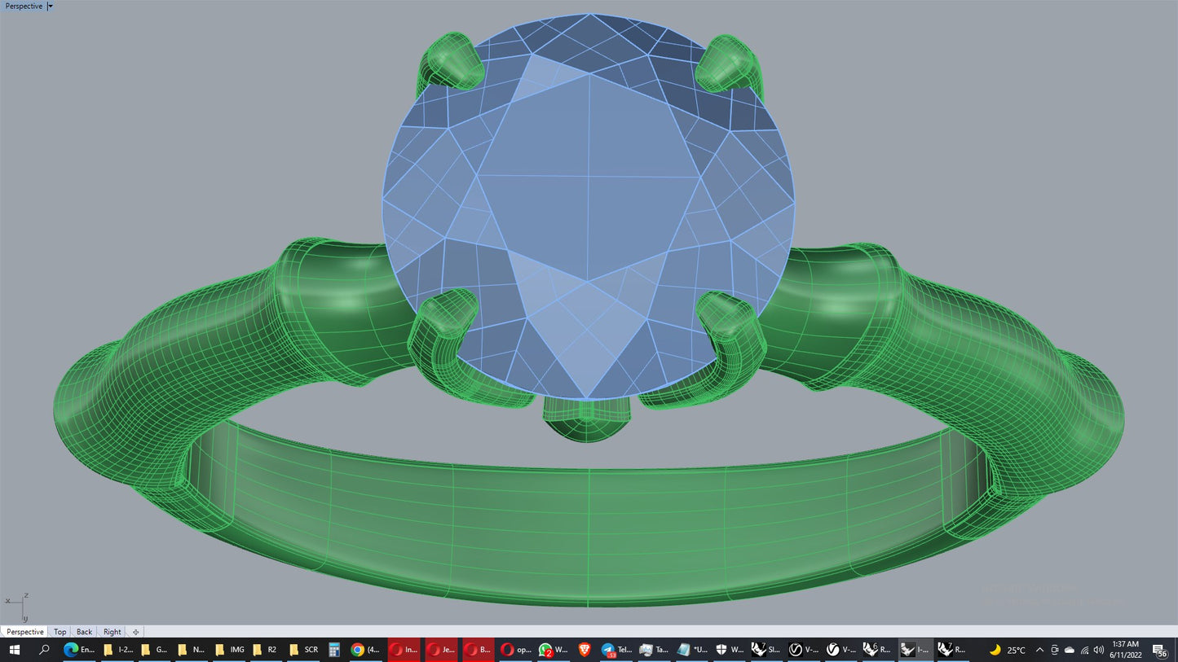1178x662 pixels.
Task: Open the Perspective viewport dropdown arrow
Action: coord(51,6)
